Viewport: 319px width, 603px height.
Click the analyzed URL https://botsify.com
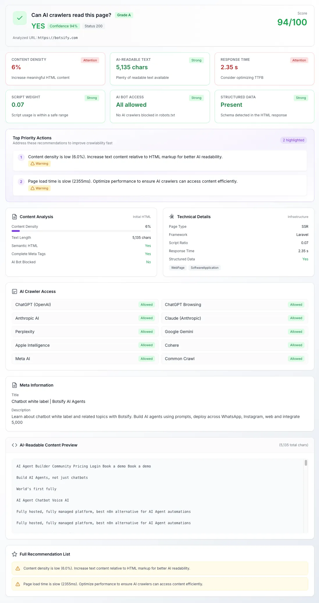coord(58,38)
